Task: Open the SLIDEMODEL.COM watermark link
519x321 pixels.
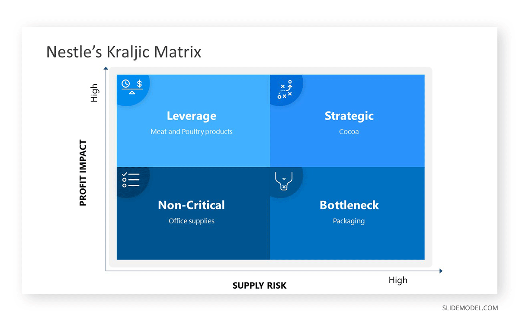Action: (470, 308)
